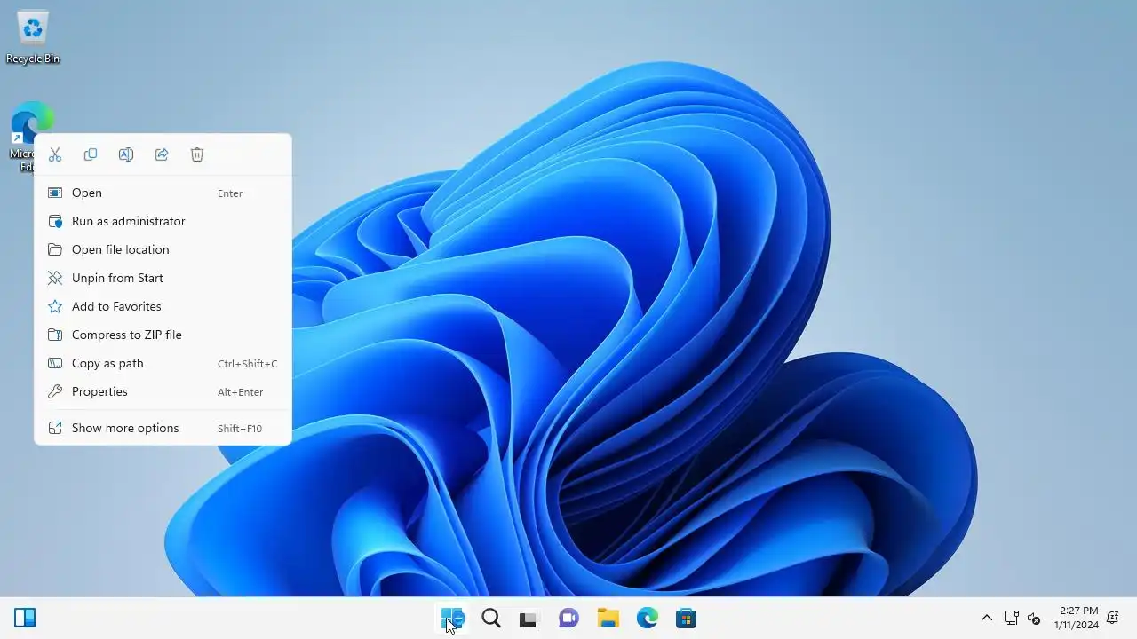The width and height of the screenshot is (1137, 639).
Task: Open taskbar Search
Action: tap(491, 618)
